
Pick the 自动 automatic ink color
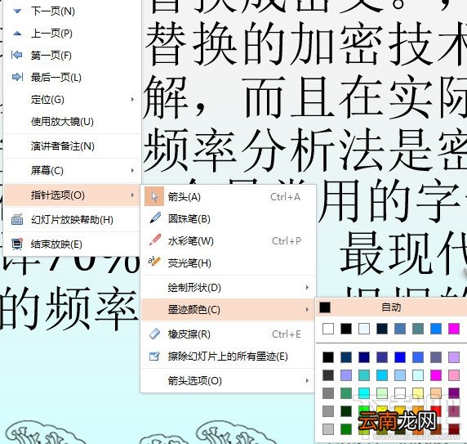pyautogui.click(x=391, y=307)
